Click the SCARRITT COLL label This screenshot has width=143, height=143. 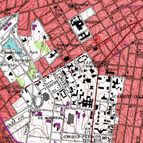tap(127, 97)
